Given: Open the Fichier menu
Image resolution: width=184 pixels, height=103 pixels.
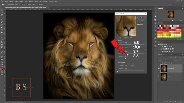Looking at the screenshot, I should 6,1.
